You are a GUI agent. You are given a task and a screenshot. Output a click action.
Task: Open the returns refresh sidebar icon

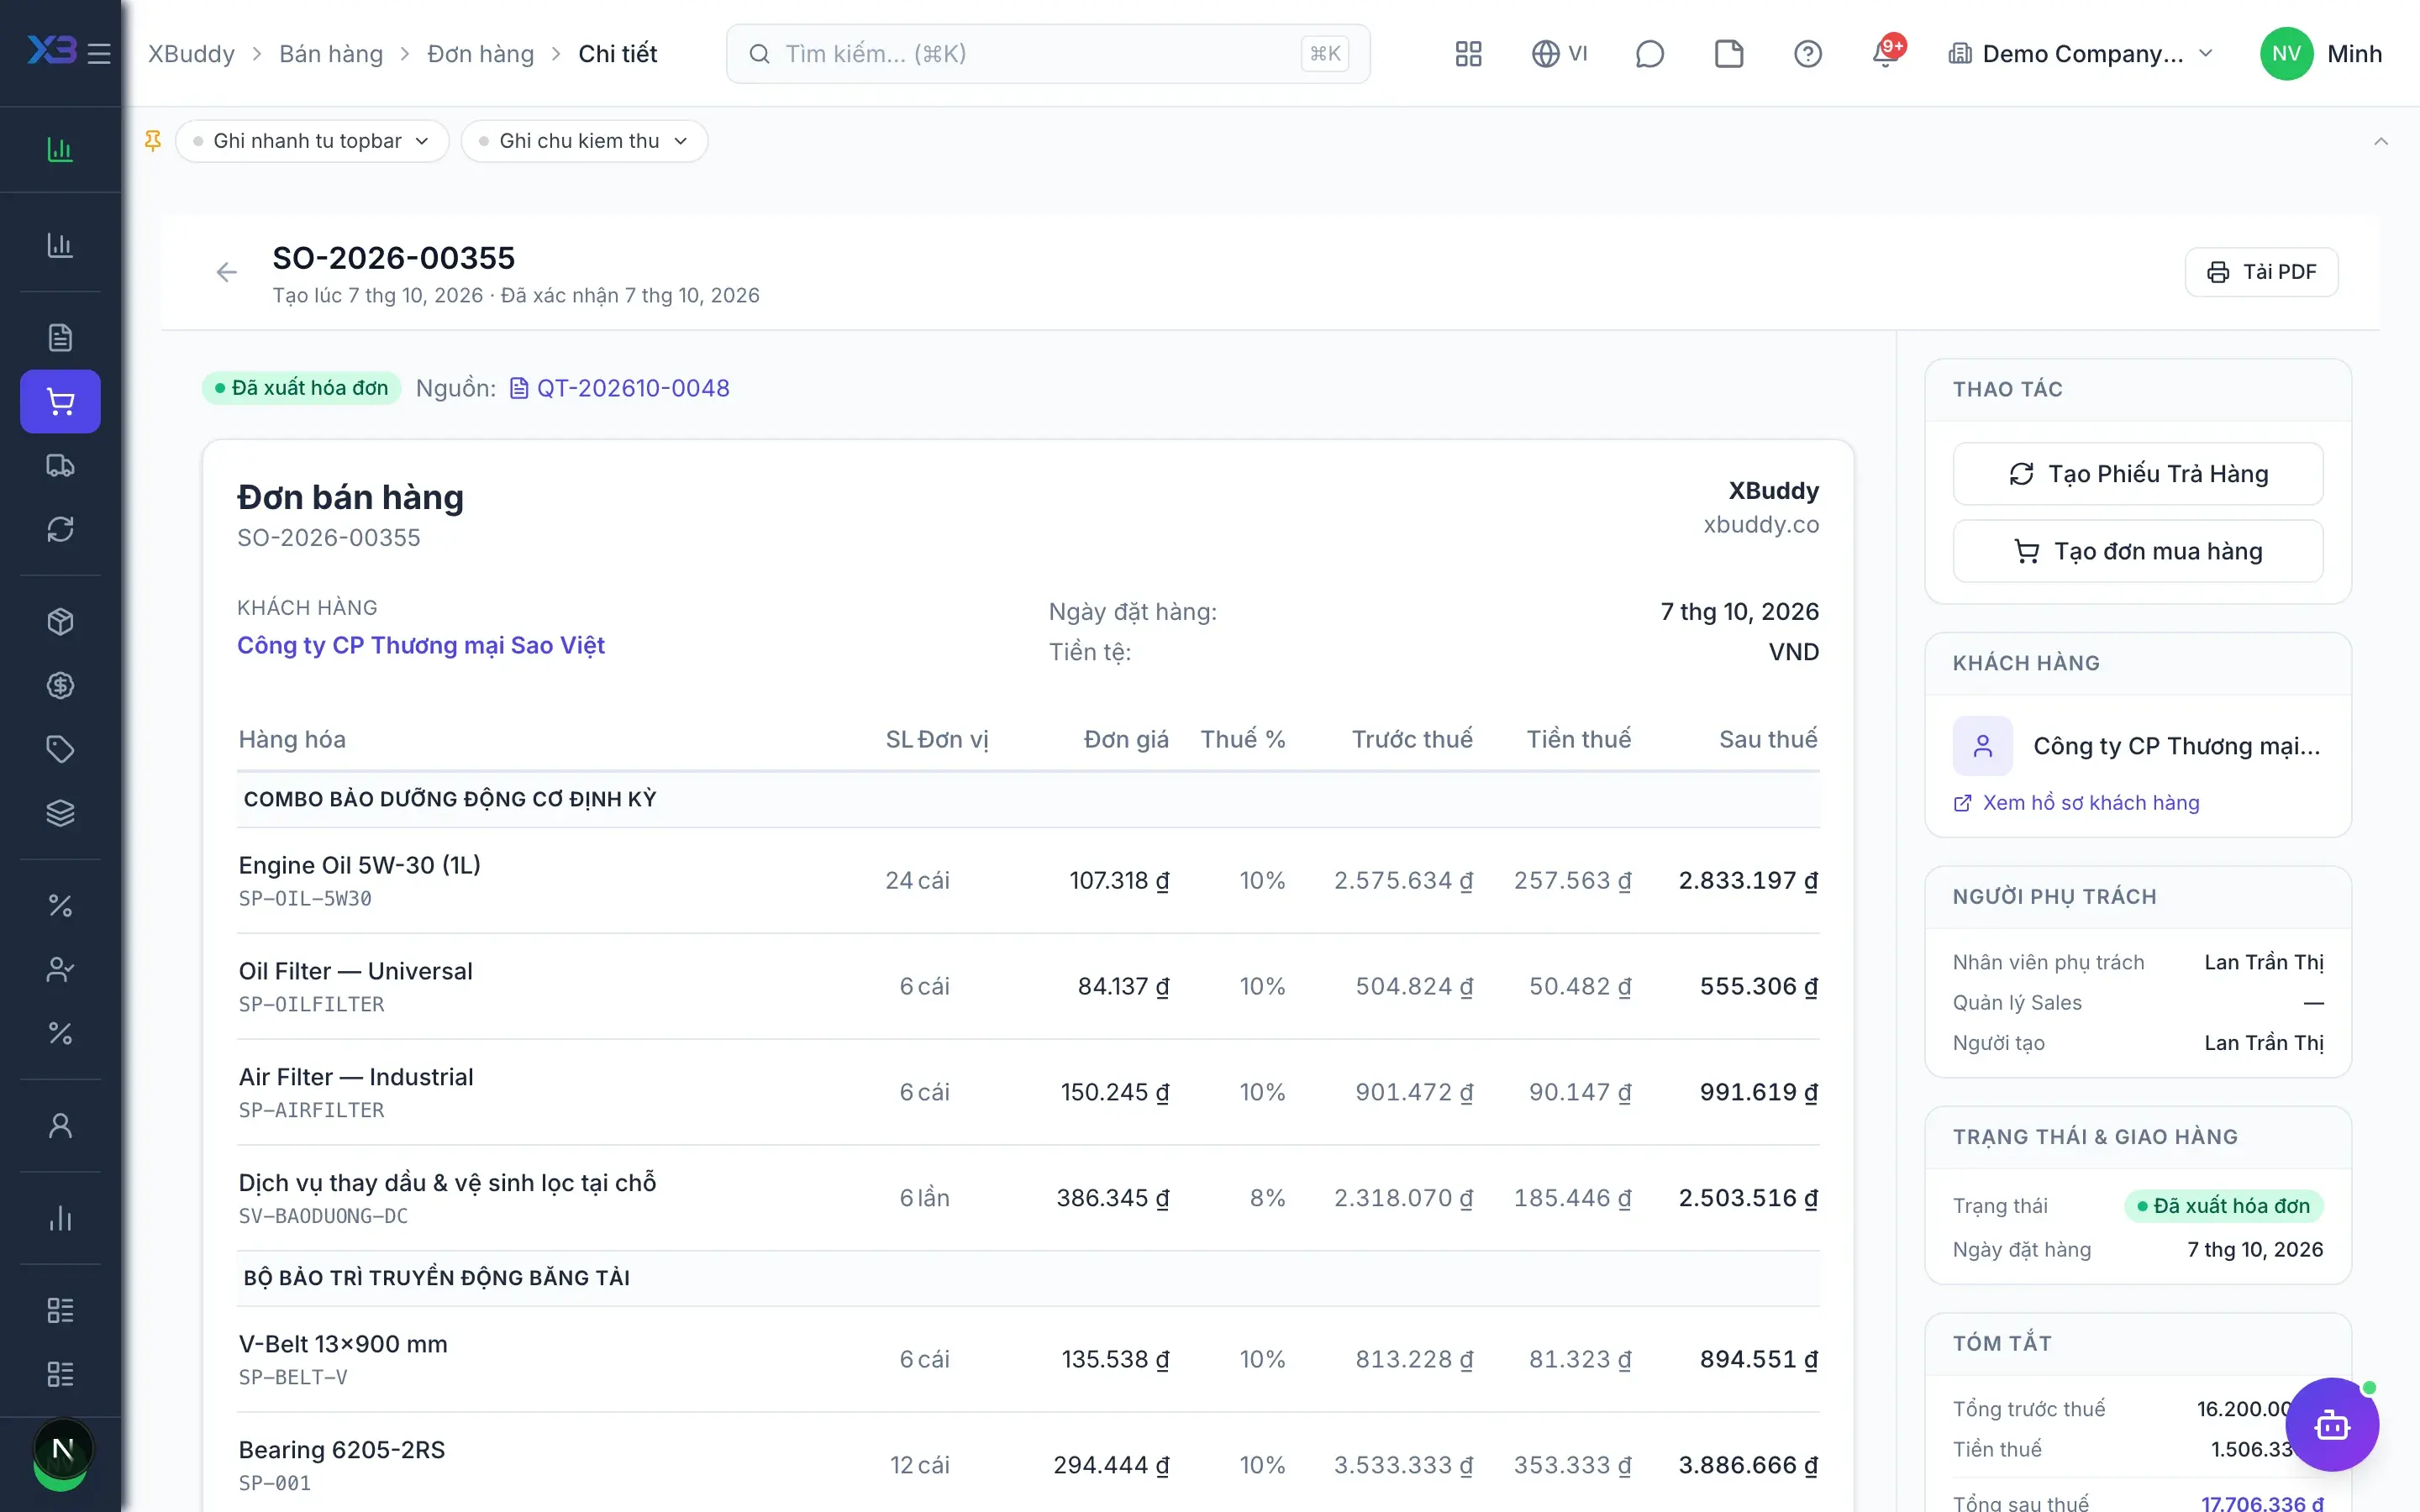(x=61, y=529)
